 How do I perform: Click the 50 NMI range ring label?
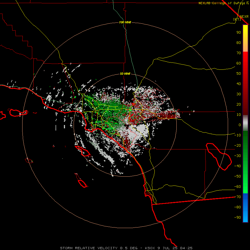pos(125,74)
